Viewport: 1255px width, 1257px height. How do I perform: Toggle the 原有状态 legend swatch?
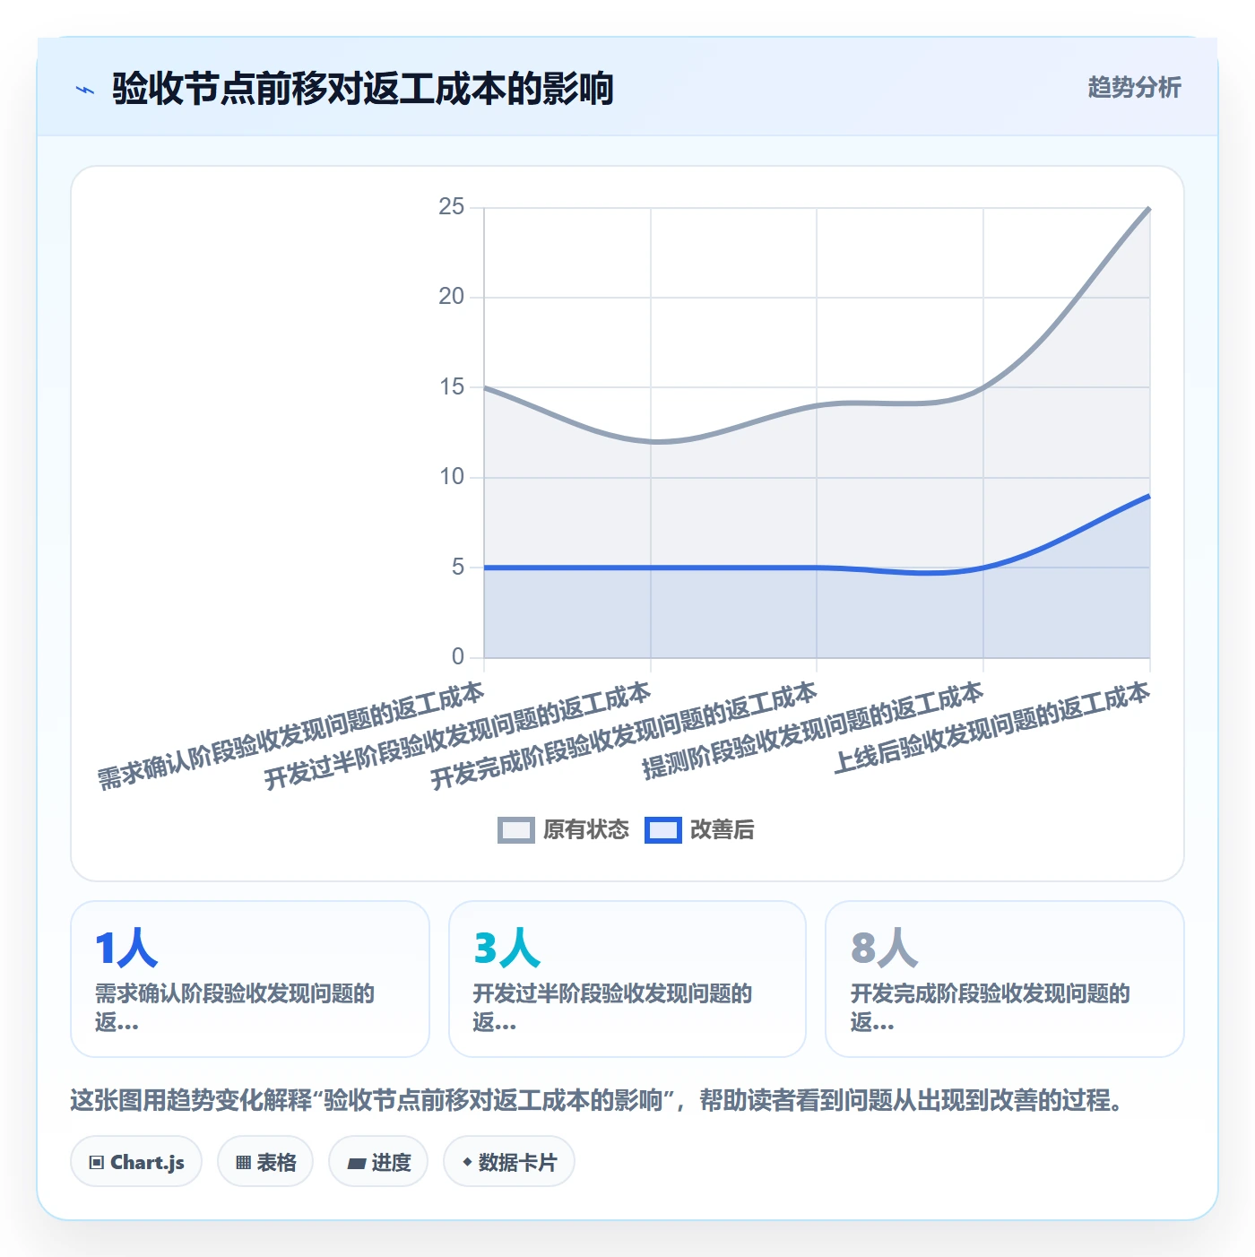(516, 830)
